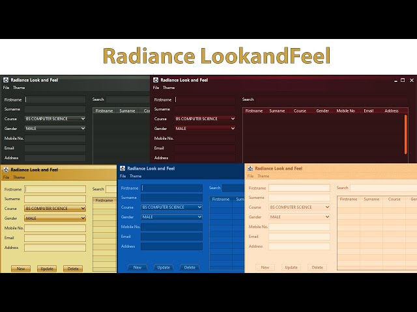
Task: Open Course dropdown in dark gray window
Action: [x=55, y=118]
